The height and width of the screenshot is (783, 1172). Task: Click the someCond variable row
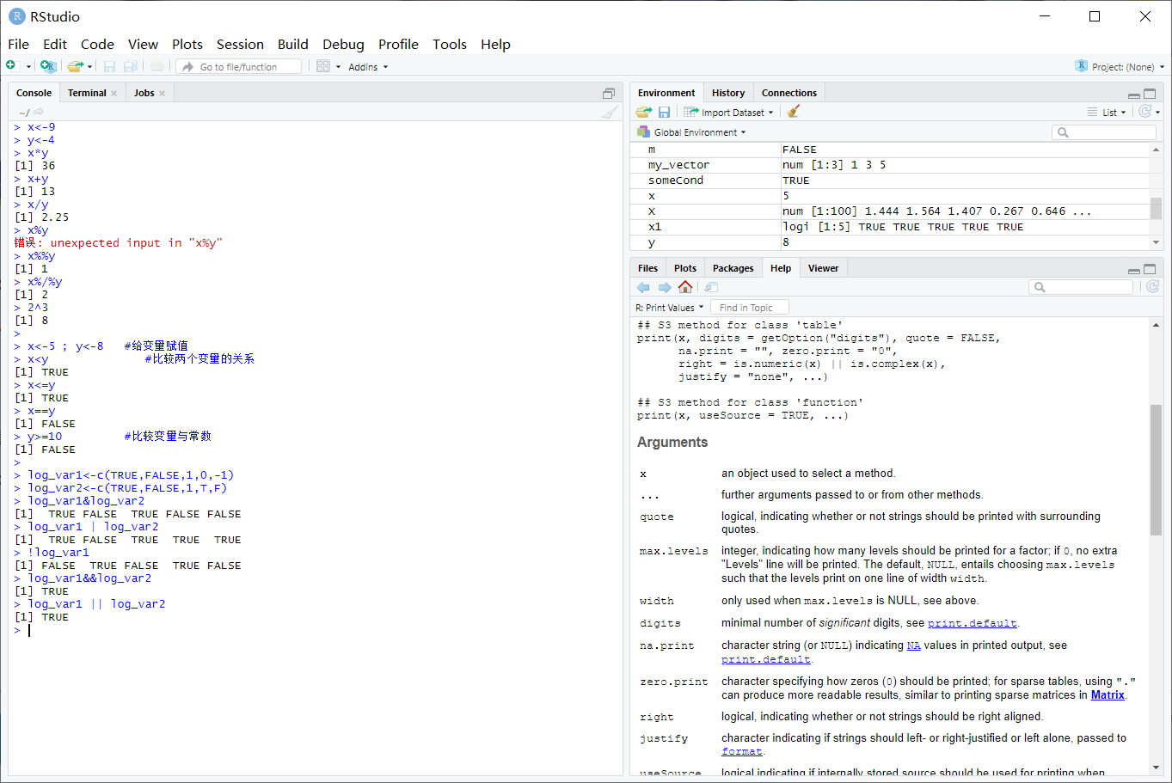click(890, 180)
